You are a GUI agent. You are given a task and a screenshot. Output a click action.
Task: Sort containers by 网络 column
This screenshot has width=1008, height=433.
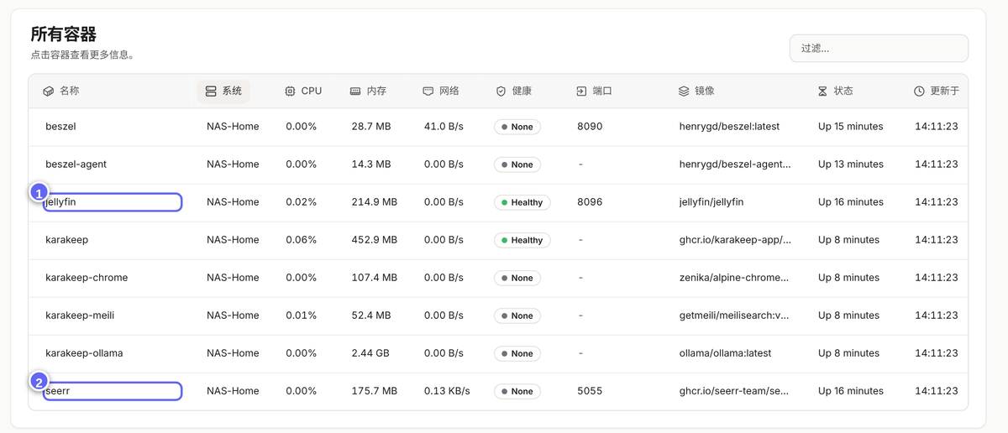coord(441,91)
